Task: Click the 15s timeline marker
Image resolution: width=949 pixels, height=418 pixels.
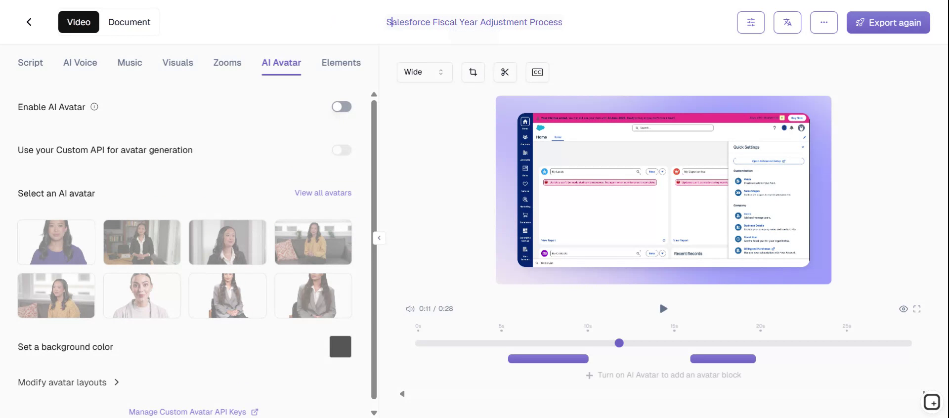Action: point(674,328)
